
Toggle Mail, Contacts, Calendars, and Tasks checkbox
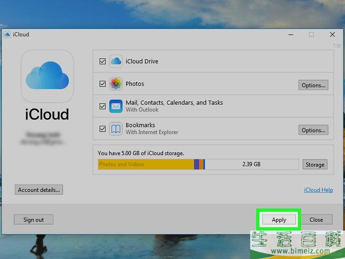[102, 106]
